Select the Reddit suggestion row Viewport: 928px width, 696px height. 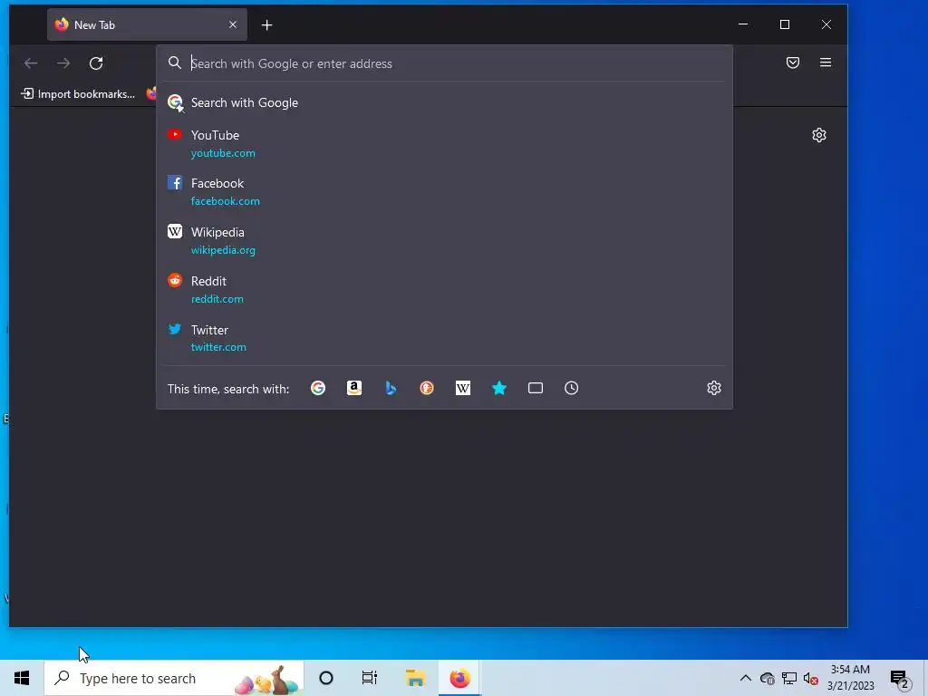click(x=444, y=289)
